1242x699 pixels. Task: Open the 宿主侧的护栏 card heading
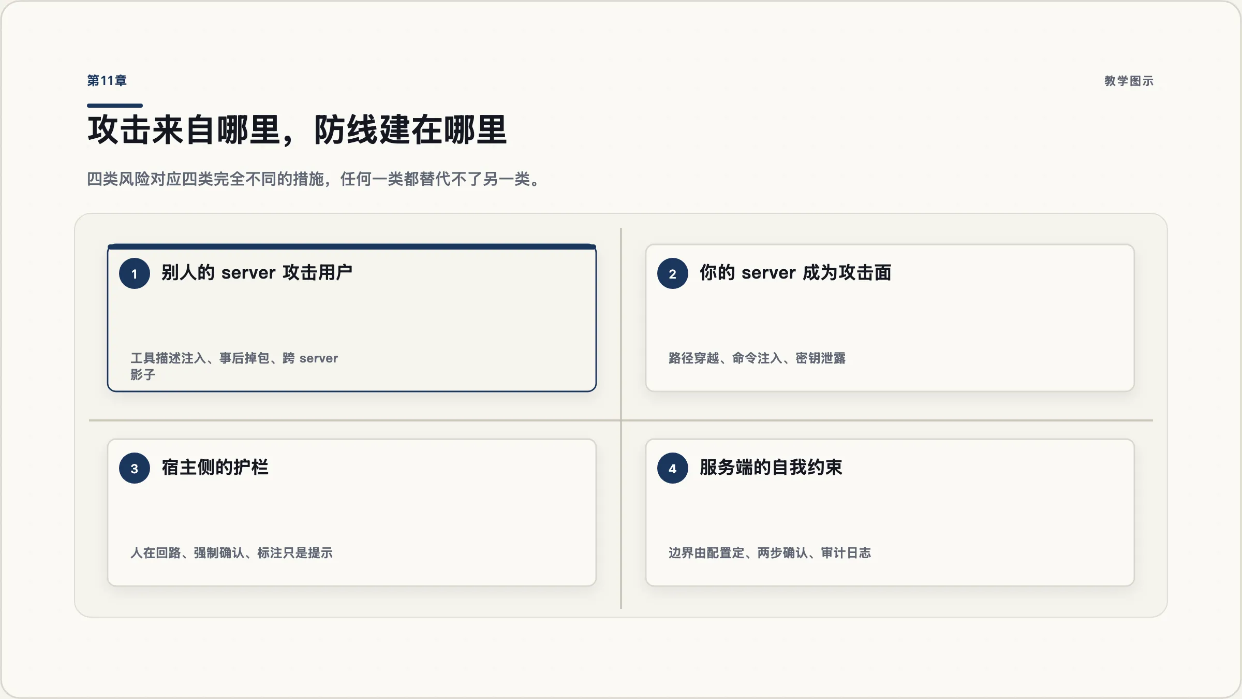(215, 467)
